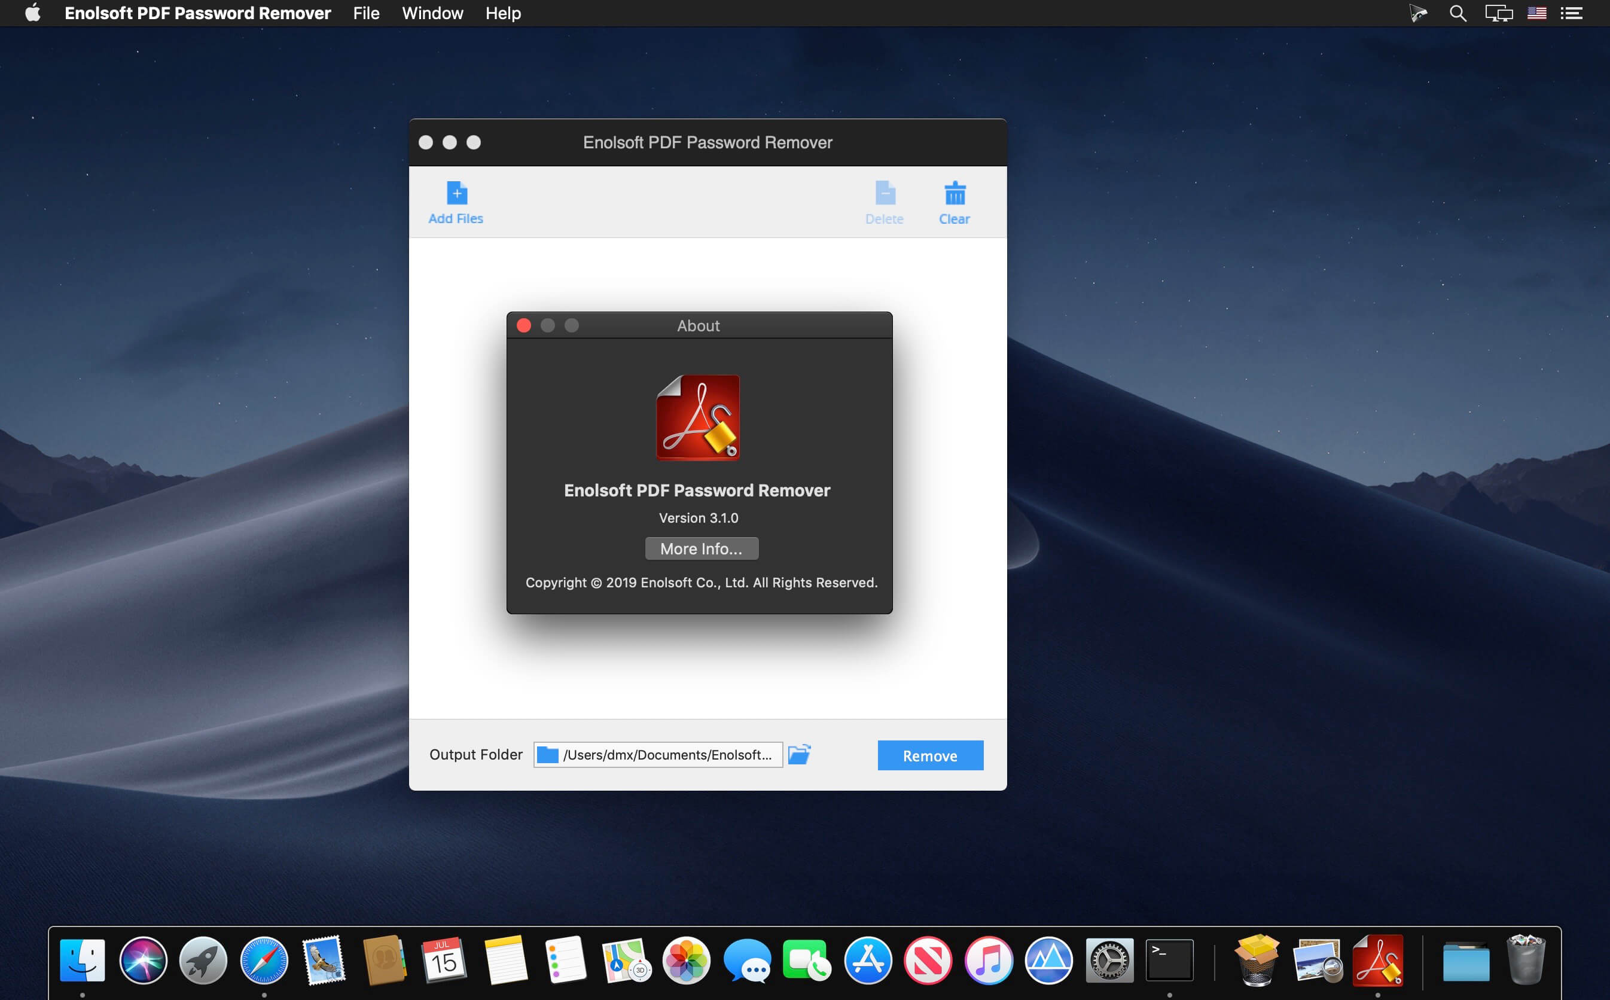
Task: Open the Apple menu
Action: click(x=32, y=13)
